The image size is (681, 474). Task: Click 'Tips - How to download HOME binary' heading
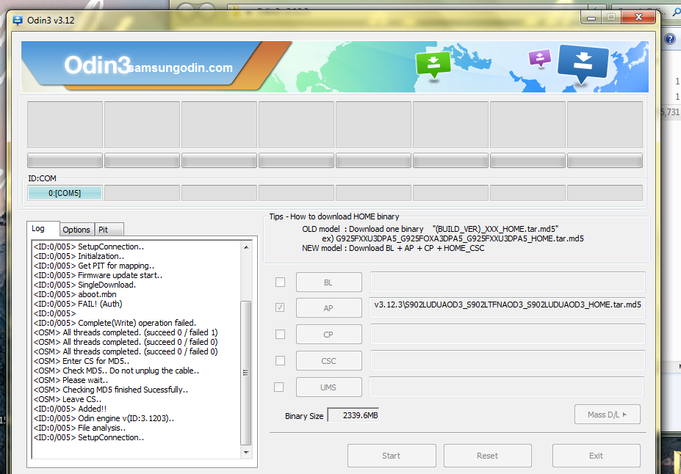pyautogui.click(x=334, y=216)
